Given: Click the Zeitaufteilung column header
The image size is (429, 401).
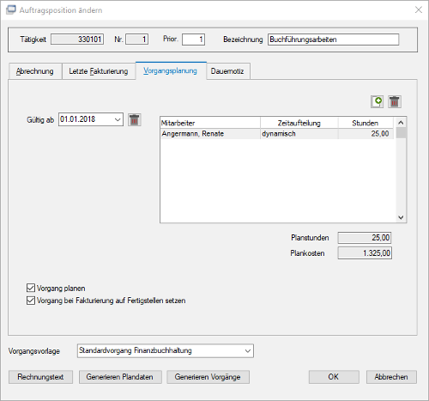Looking at the screenshot, I should click(299, 123).
